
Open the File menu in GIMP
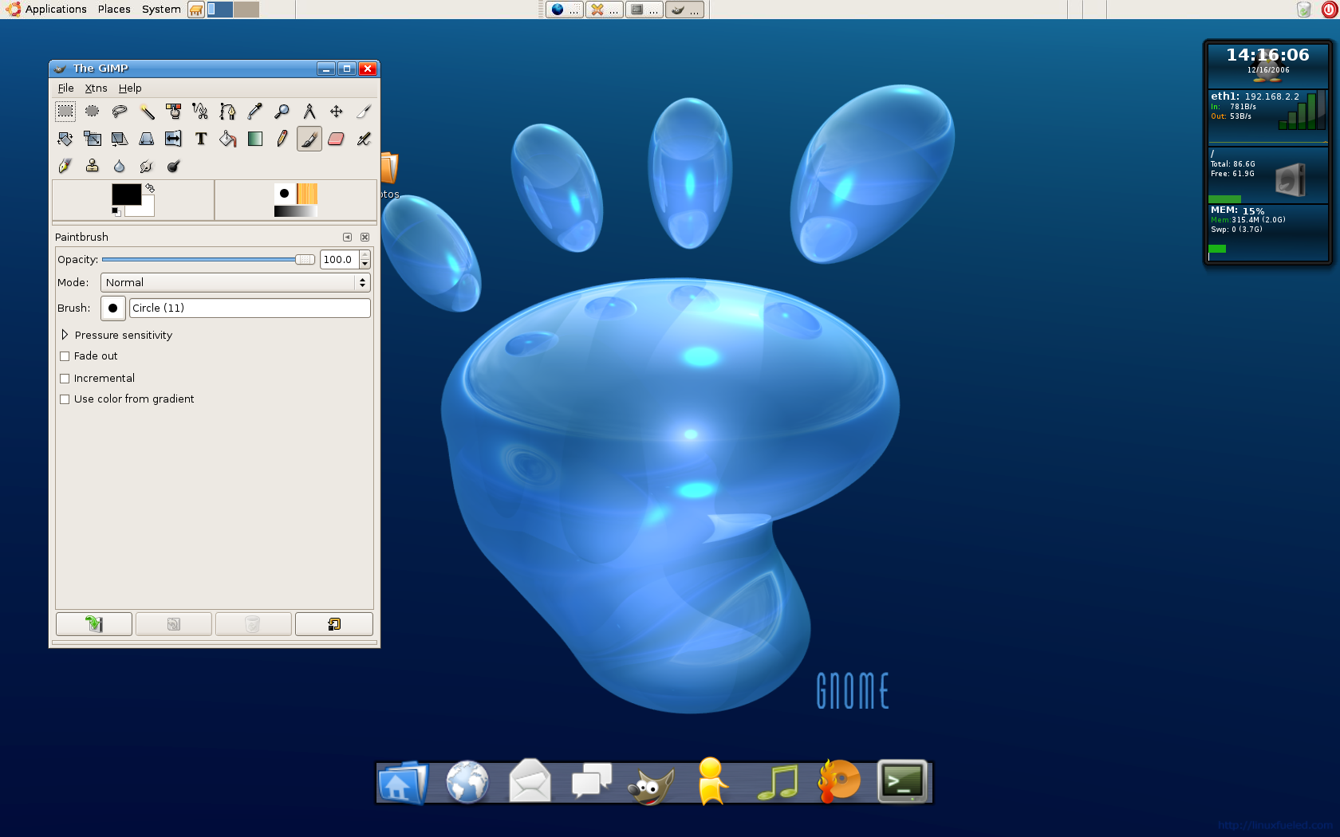[x=65, y=88]
